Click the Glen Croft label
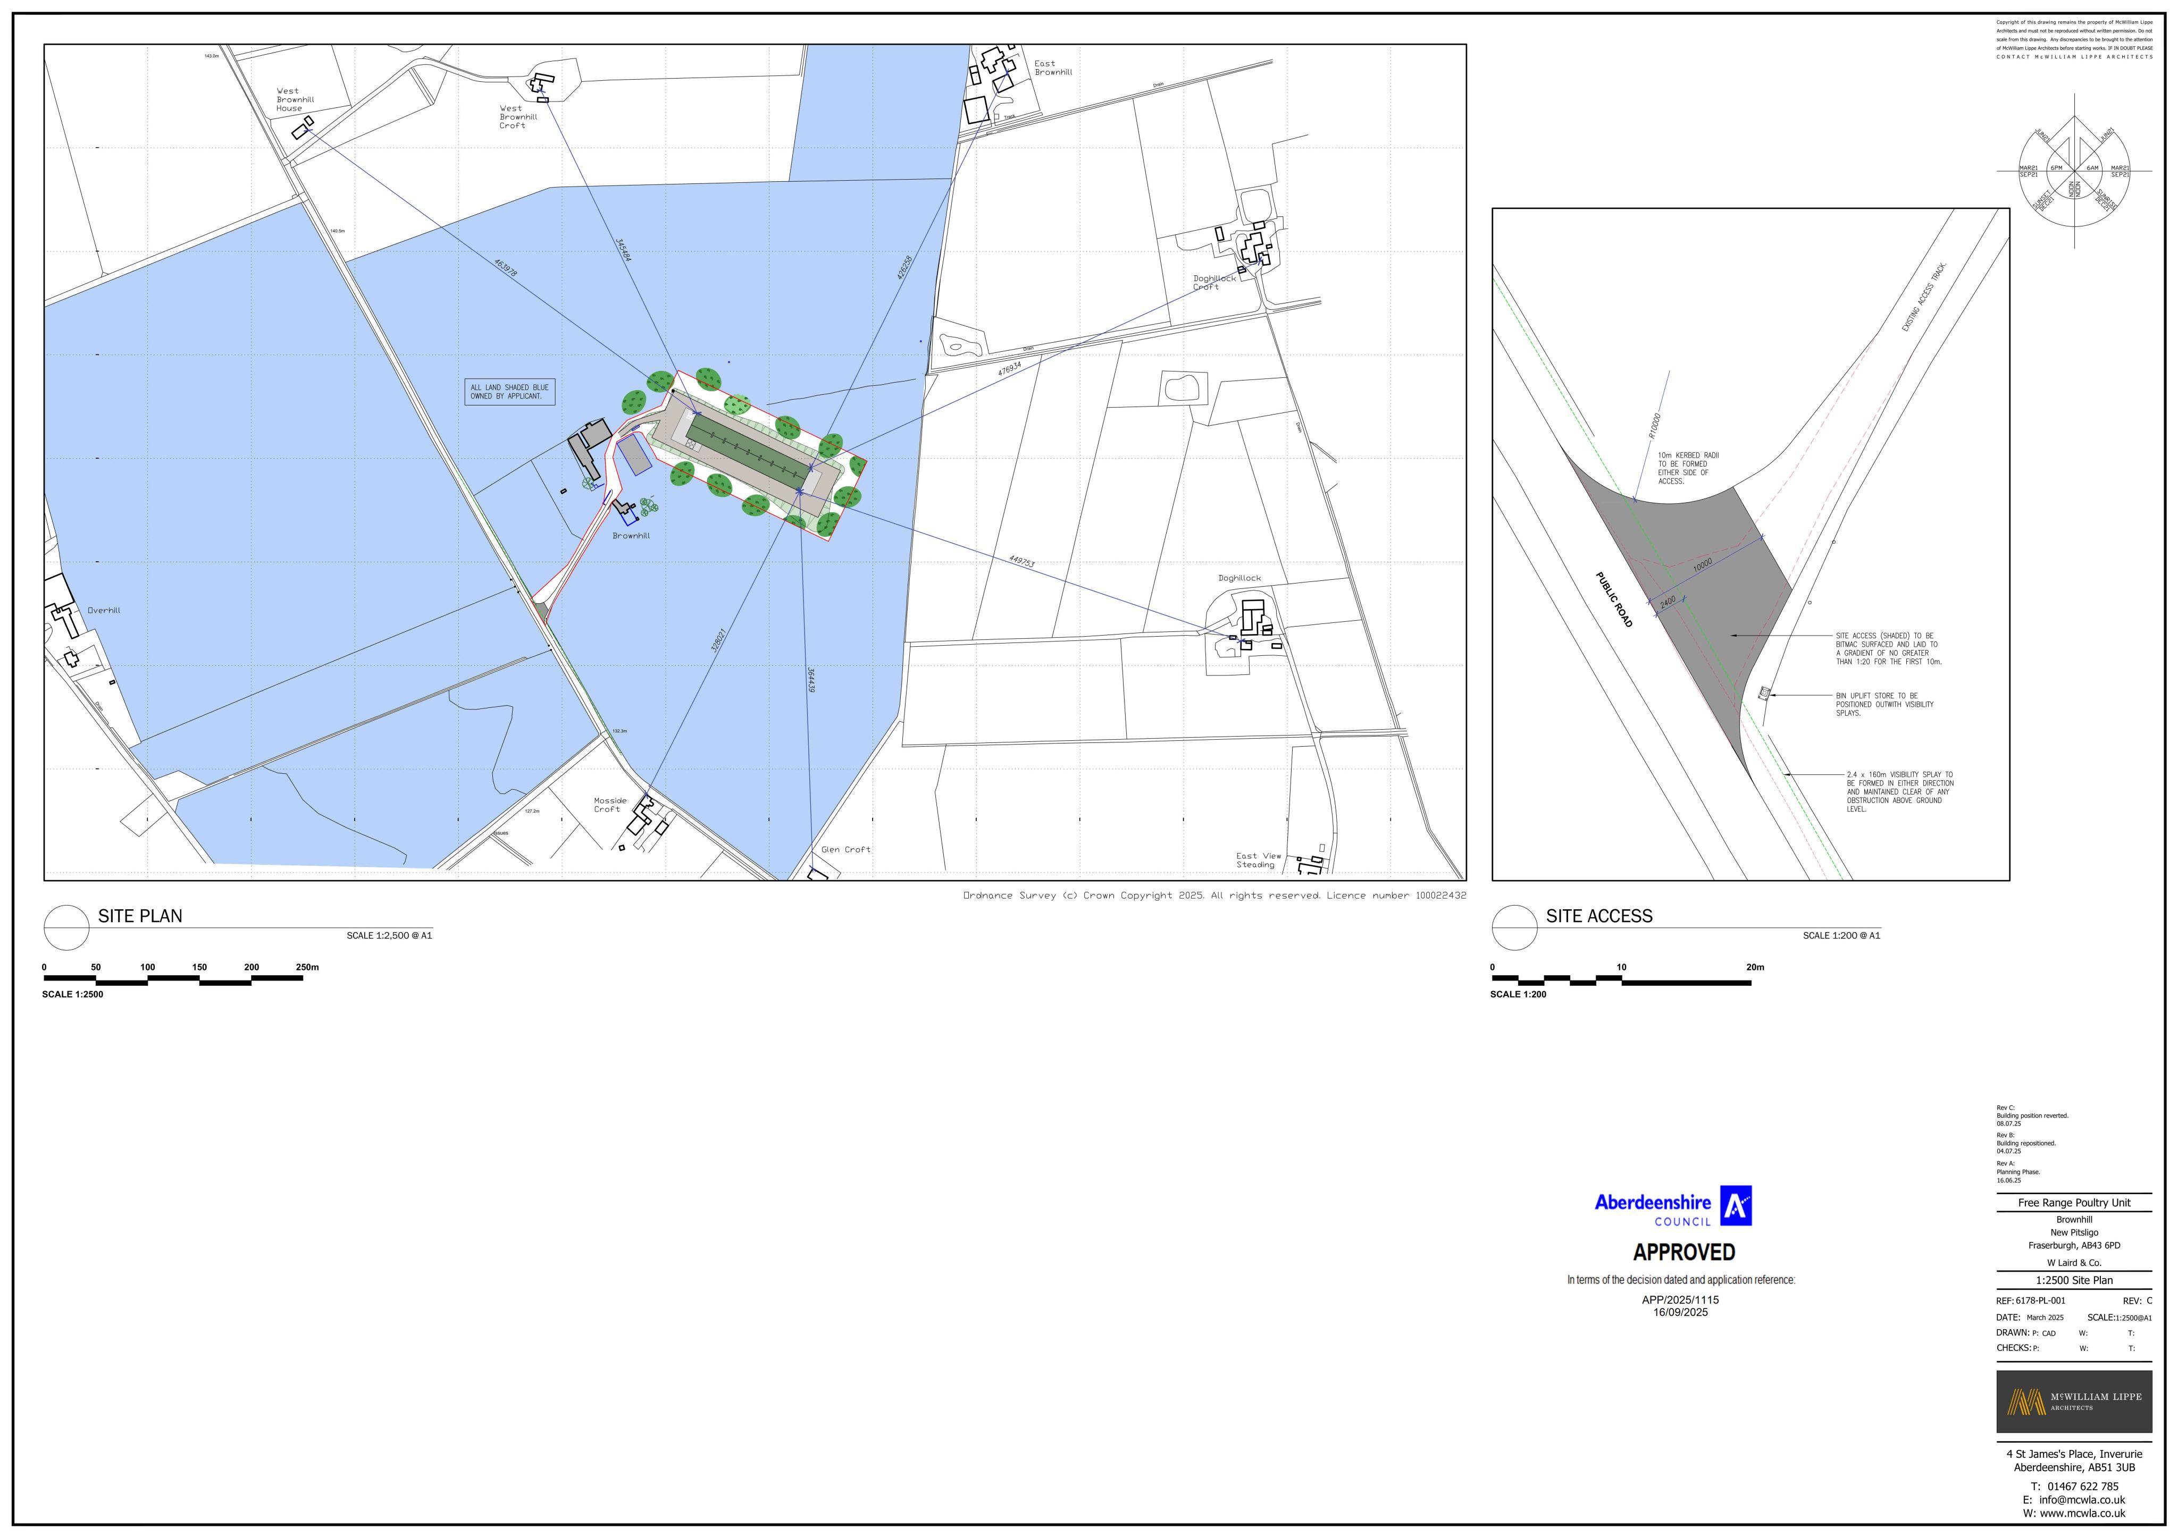The image size is (2178, 1538). pyautogui.click(x=845, y=850)
